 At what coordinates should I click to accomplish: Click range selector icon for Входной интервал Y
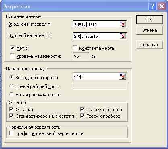click(122, 24)
